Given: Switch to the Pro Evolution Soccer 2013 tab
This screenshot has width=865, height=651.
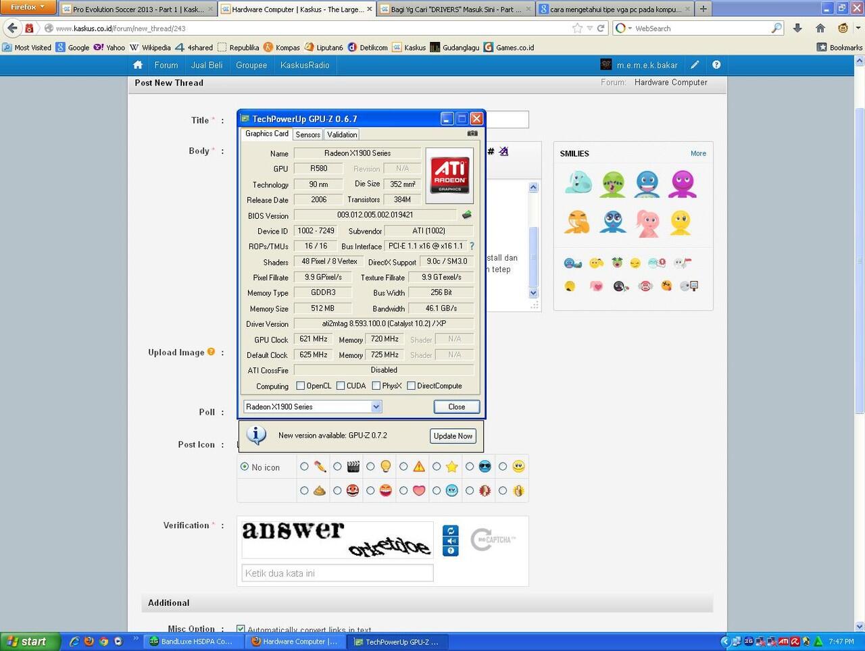Looking at the screenshot, I should [x=138, y=9].
